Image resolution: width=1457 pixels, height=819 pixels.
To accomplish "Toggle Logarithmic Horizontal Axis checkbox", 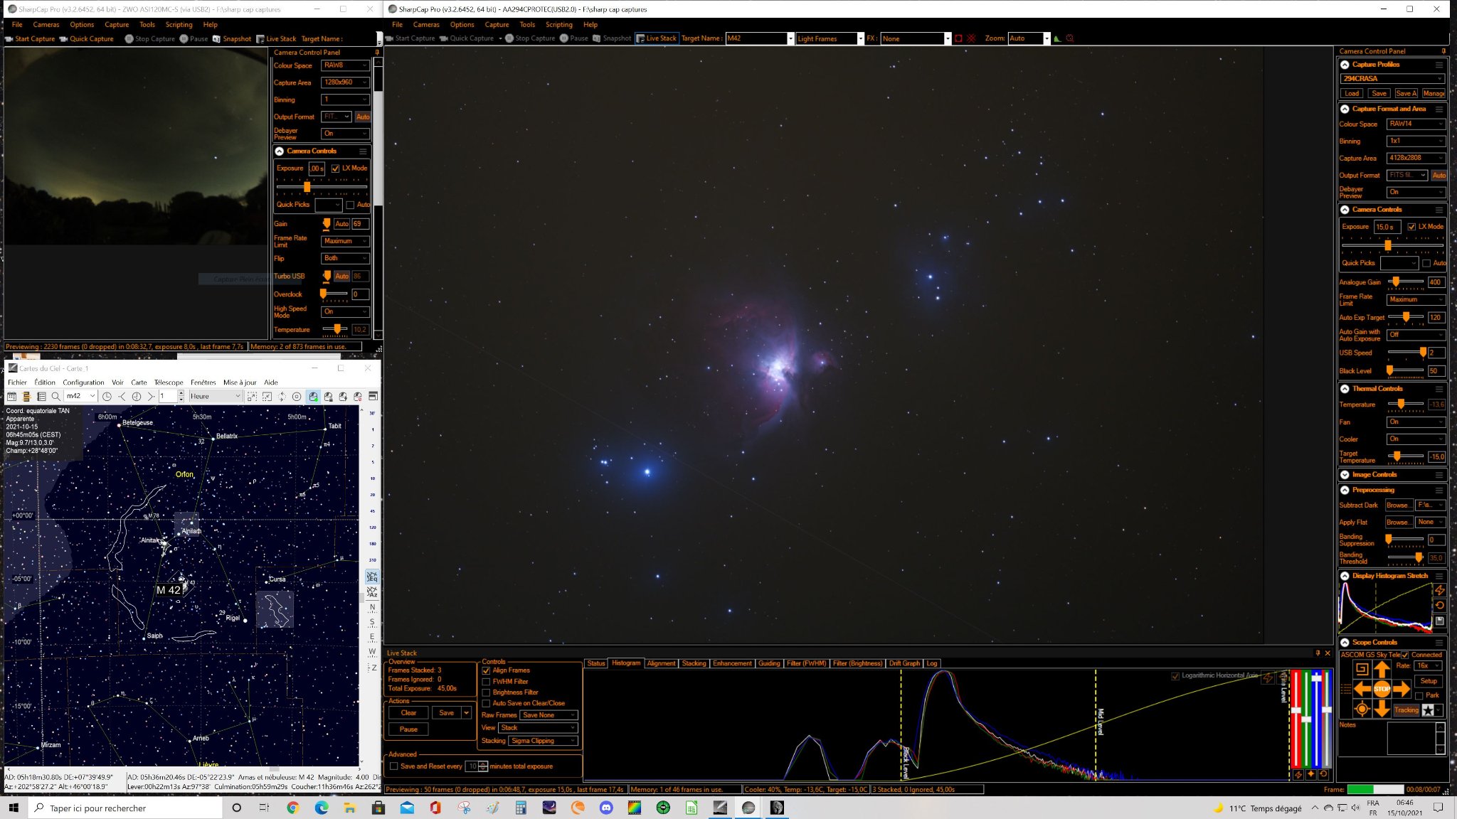I will tap(1175, 675).
